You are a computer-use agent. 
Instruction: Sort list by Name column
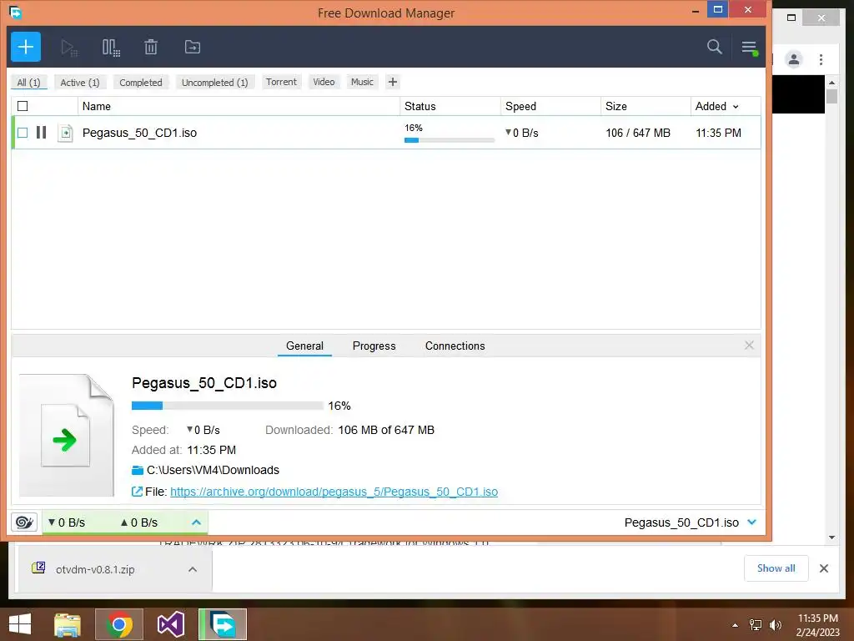coord(239,106)
